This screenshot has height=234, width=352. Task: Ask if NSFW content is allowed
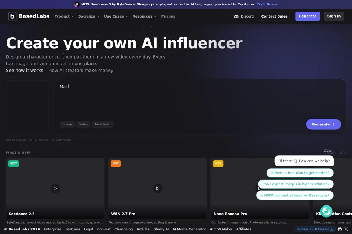coord(295,195)
